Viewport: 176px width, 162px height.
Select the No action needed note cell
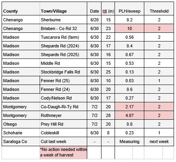[x=63, y=153]
